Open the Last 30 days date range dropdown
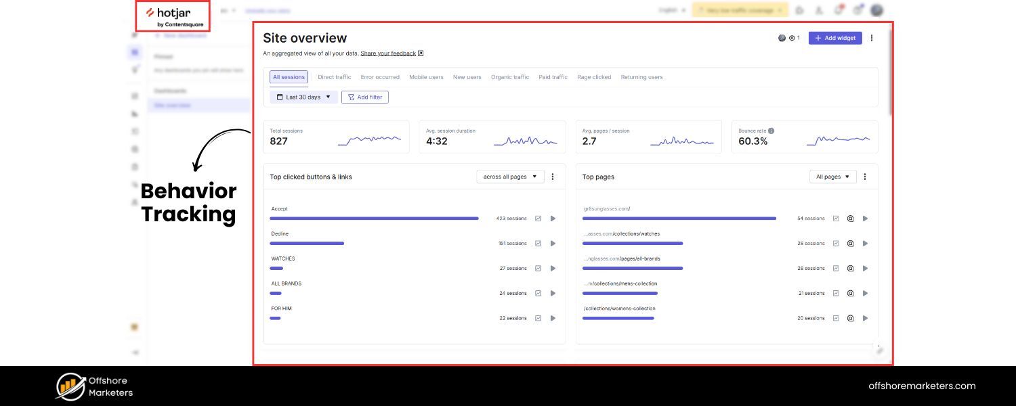The width and height of the screenshot is (1016, 406). coord(302,97)
